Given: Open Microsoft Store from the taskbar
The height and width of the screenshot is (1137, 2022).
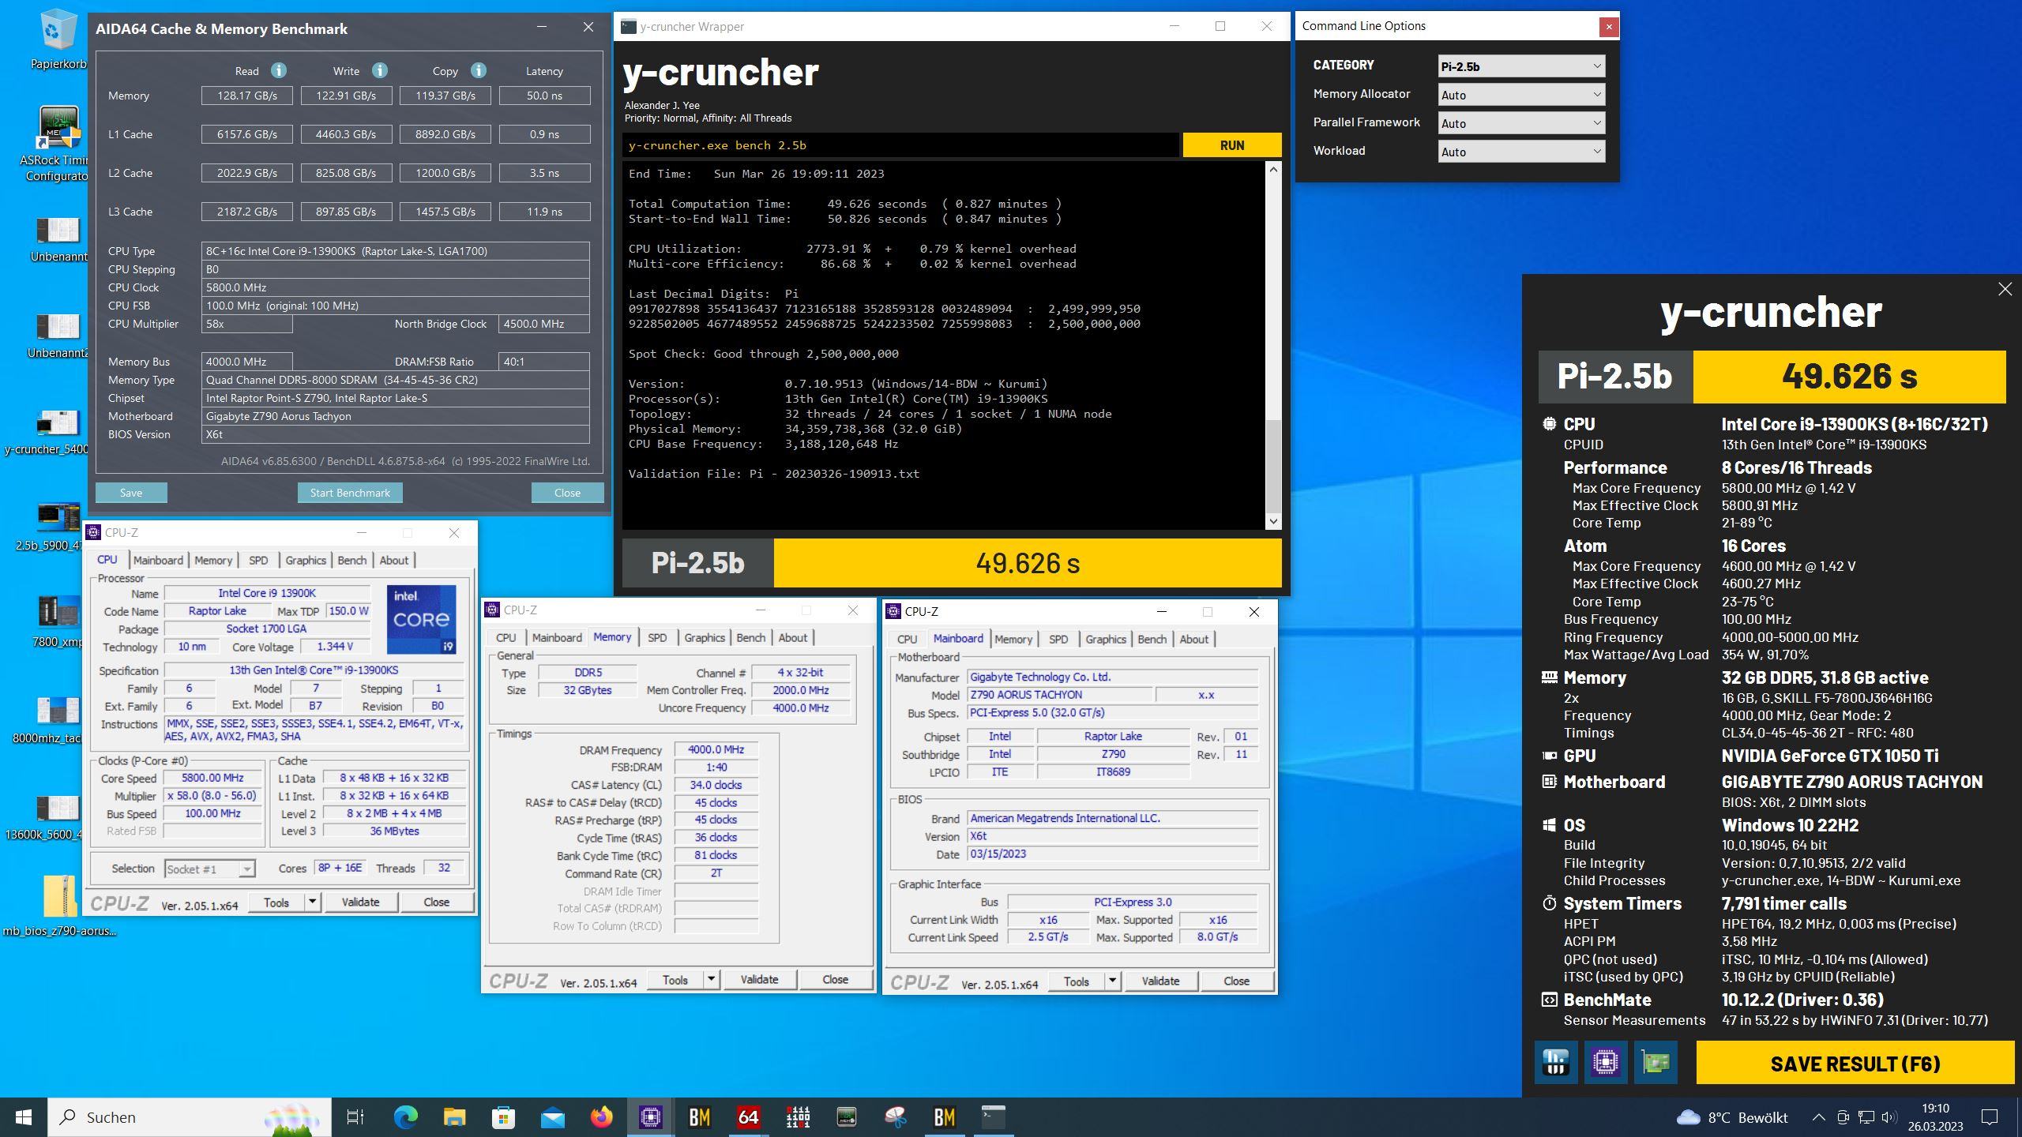Looking at the screenshot, I should 503,1116.
